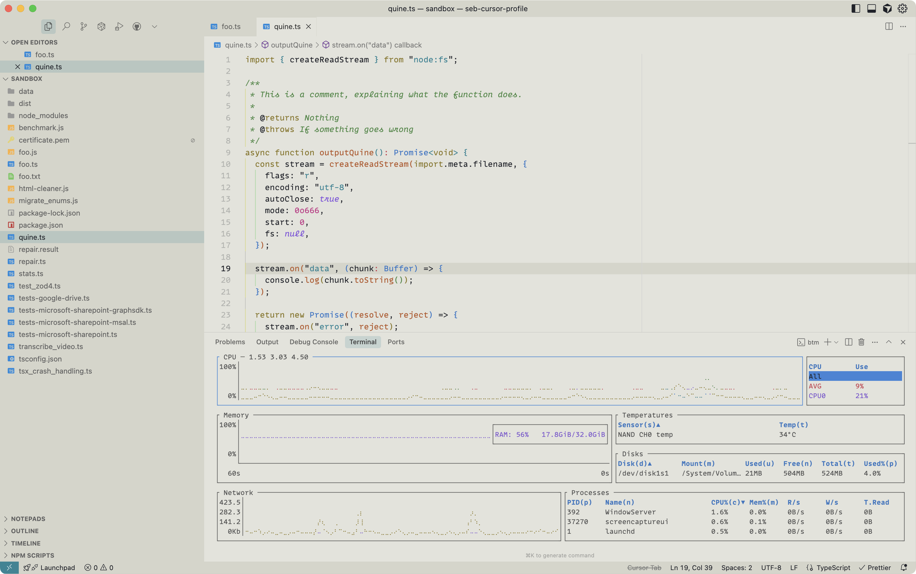Open the Source Control view icon
The width and height of the screenshot is (916, 574).
pyautogui.click(x=84, y=27)
